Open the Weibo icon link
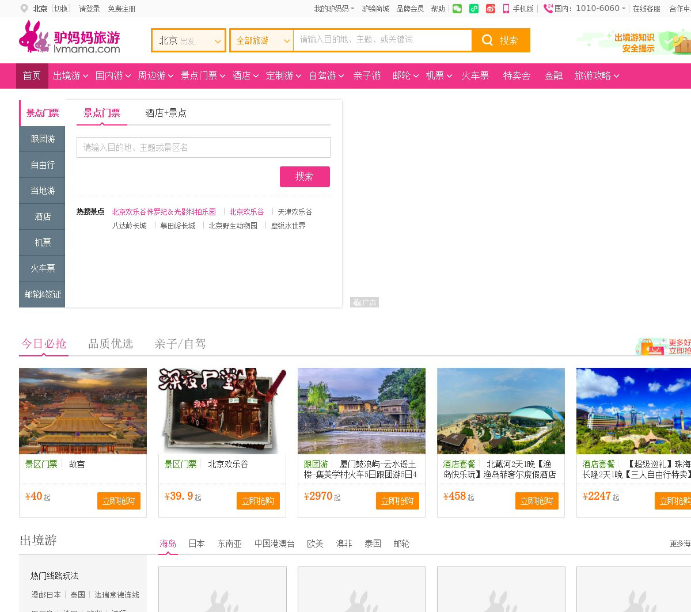This screenshot has width=691, height=612. pos(491,9)
